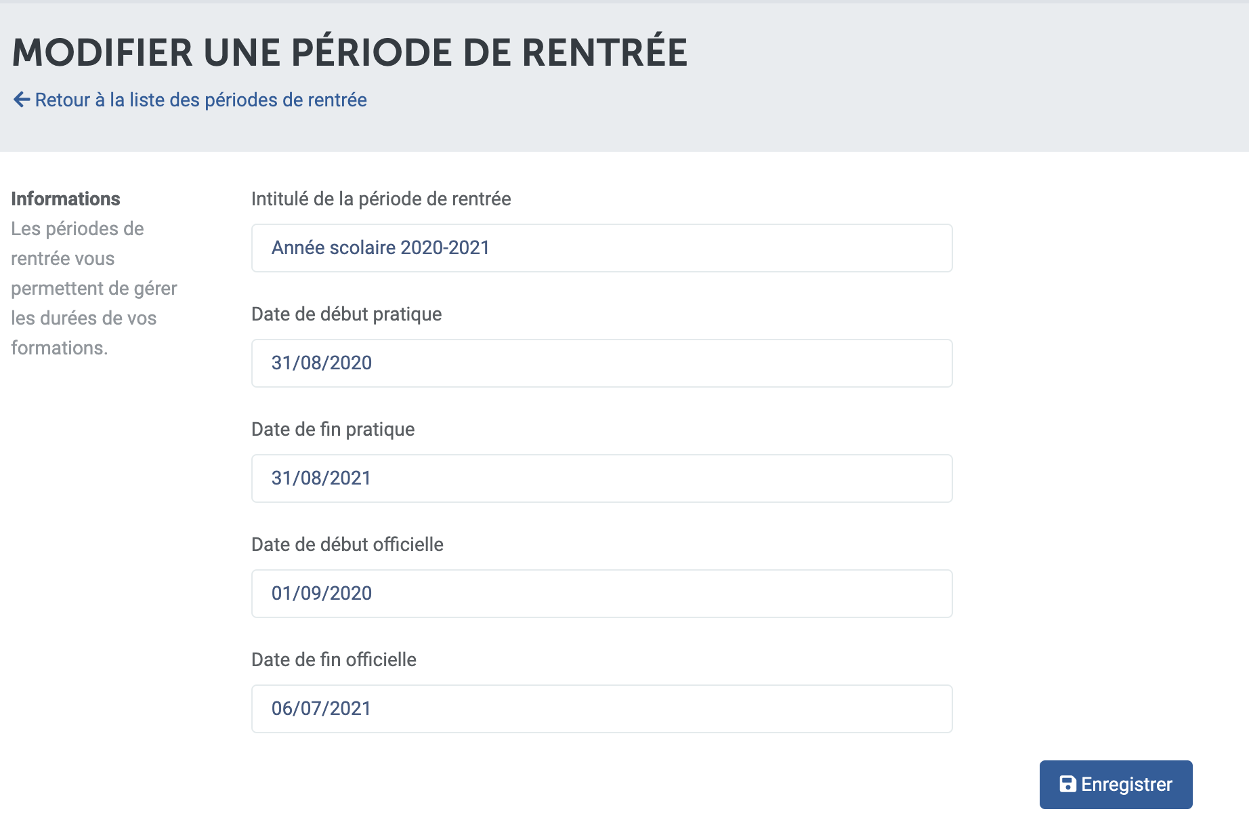Open Retour à la liste des périodes link
The image size is (1249, 820).
click(190, 100)
